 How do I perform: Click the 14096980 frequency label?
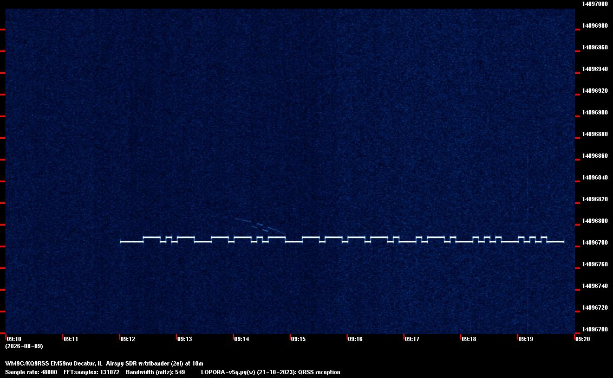pyautogui.click(x=595, y=25)
